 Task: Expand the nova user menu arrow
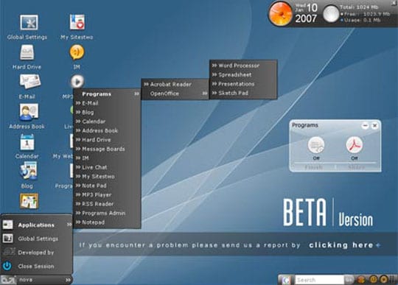[68, 280]
